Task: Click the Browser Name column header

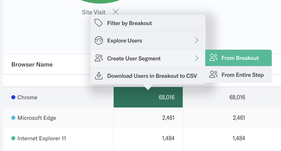Action: [x=32, y=64]
